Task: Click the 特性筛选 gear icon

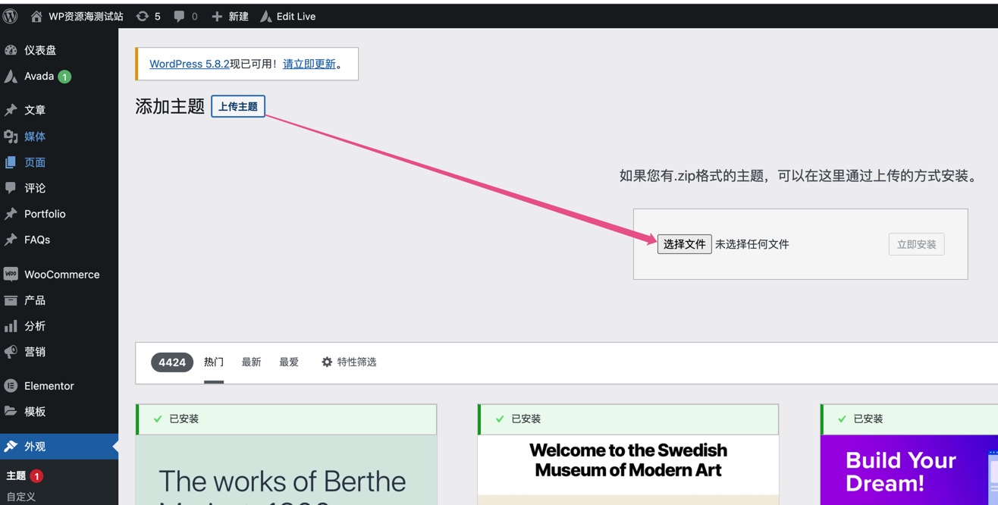Action: point(327,362)
